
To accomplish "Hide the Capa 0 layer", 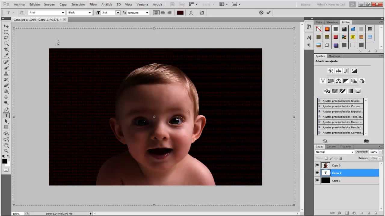I will tap(317, 165).
